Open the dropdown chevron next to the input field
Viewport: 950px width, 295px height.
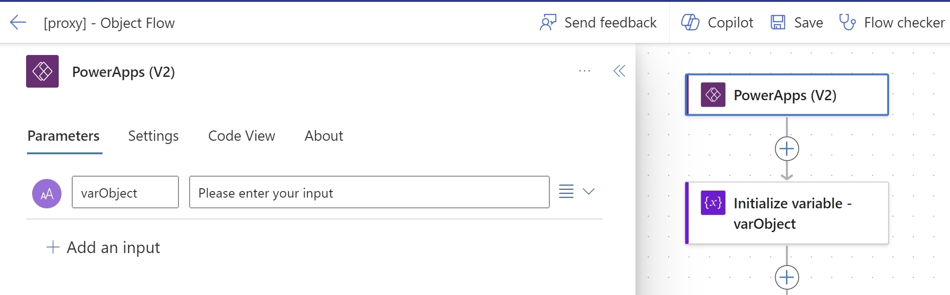tap(589, 191)
